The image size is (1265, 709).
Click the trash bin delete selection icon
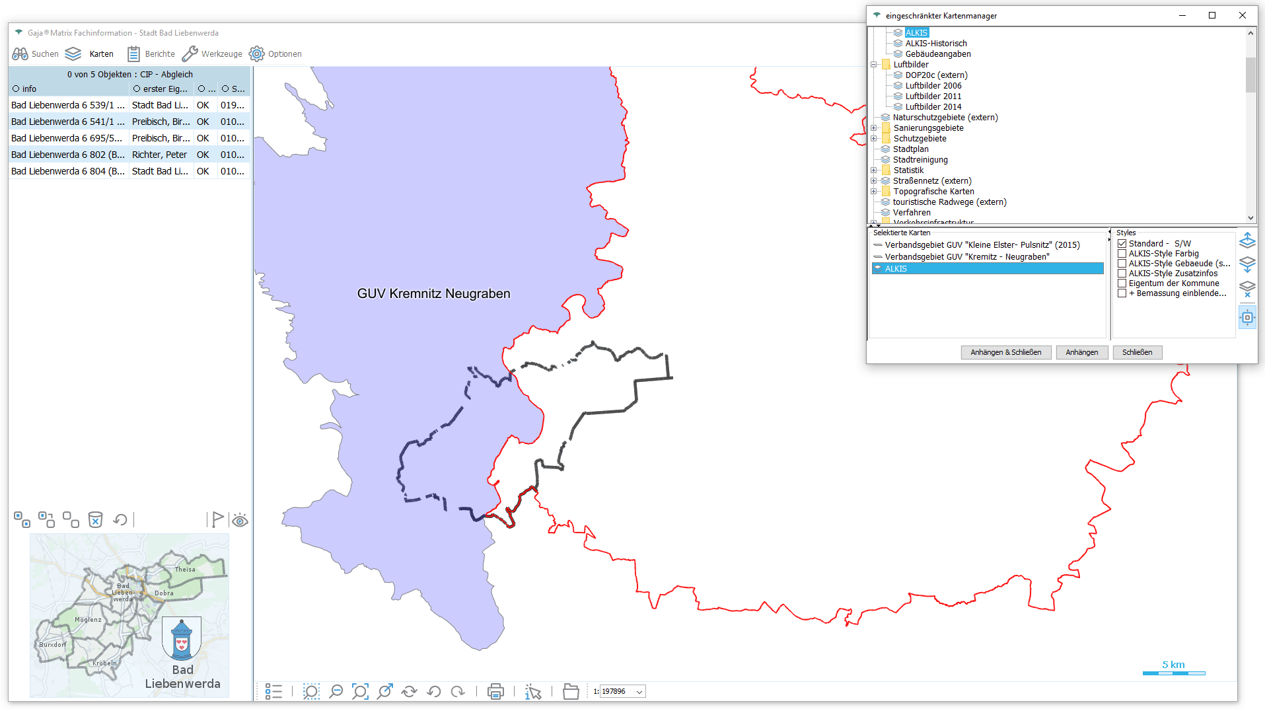[96, 520]
